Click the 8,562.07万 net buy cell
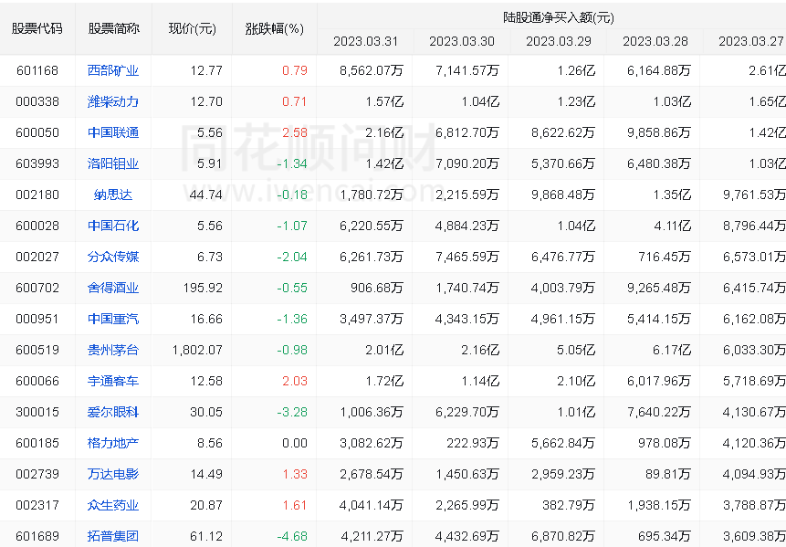This screenshot has width=786, height=547. coord(372,70)
